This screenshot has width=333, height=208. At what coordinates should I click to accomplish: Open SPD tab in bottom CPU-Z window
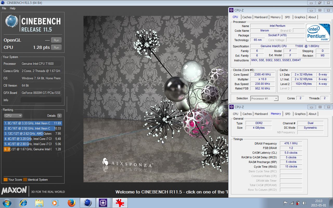pyautogui.click(x=287, y=114)
